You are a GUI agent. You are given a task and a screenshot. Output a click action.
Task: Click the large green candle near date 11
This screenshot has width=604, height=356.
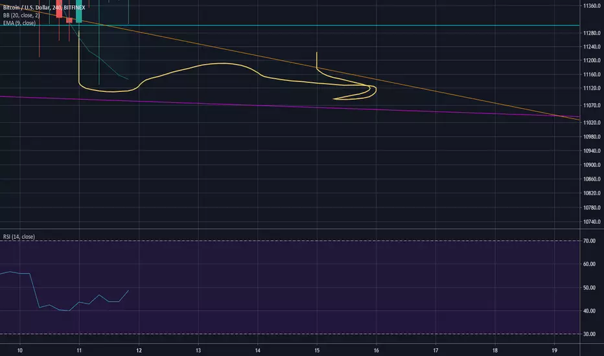pos(79,12)
